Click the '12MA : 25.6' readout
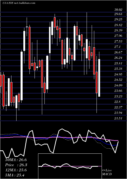Screen dimensions: 127x179 [16, 170]
